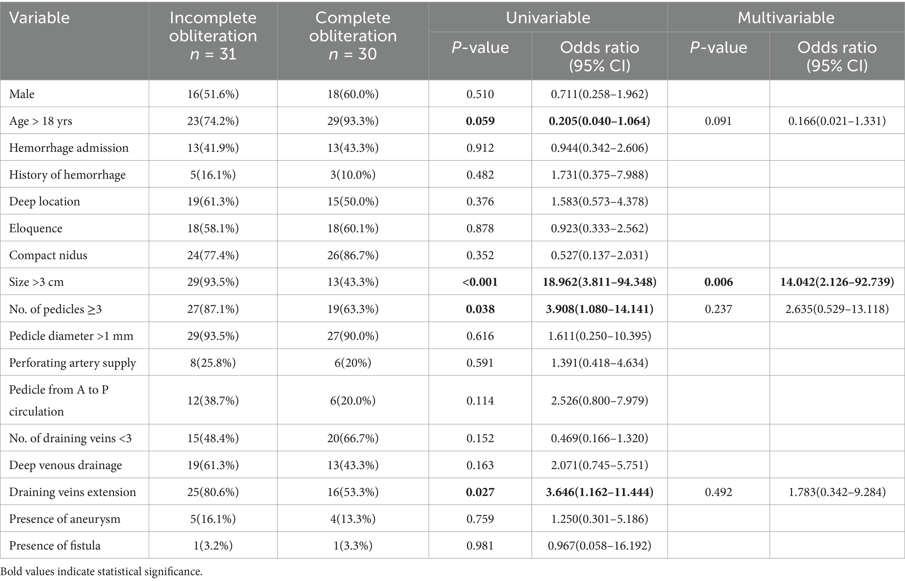Click the Male row label
Viewport: 905px width, 581px height.
[22, 94]
